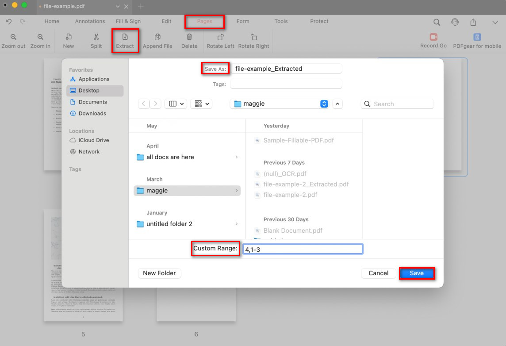Switch to the Annotations tab
Screen dimensions: 506x346
click(90, 21)
